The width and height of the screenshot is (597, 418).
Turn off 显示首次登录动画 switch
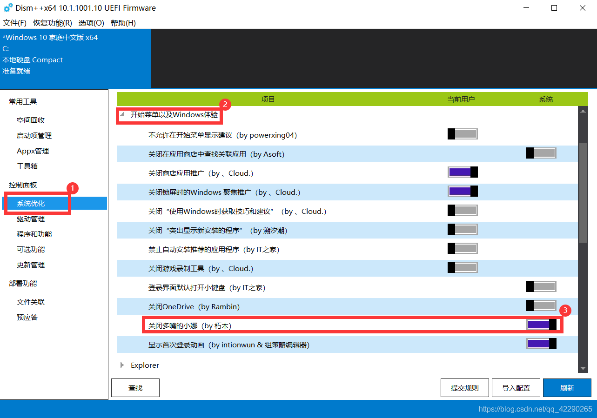(541, 344)
